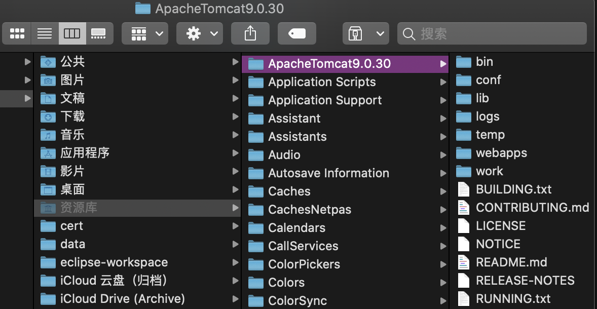Select the Application Scripts folder
This screenshot has height=309, width=597.
[345, 82]
